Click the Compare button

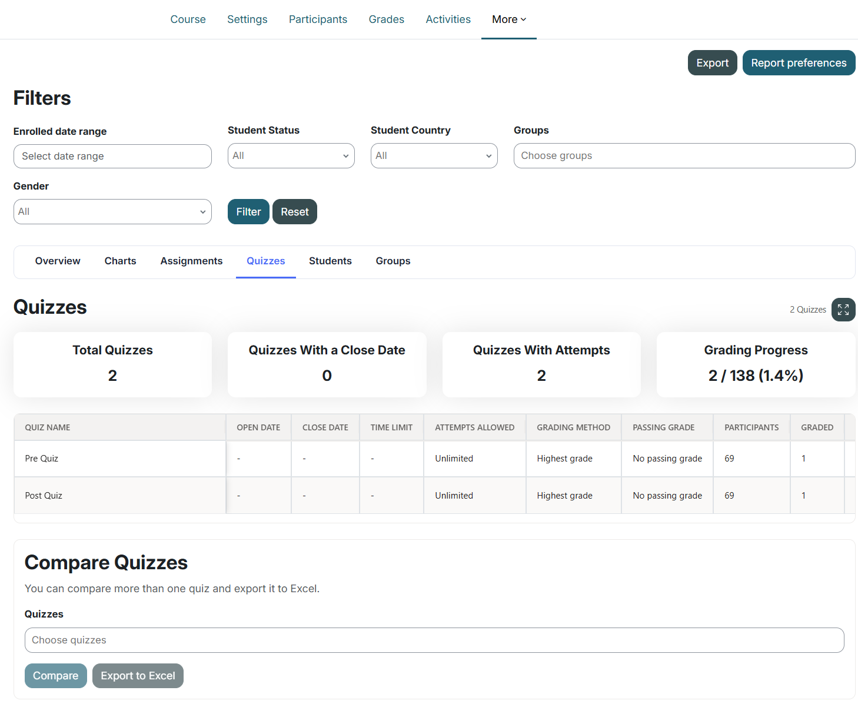click(56, 676)
